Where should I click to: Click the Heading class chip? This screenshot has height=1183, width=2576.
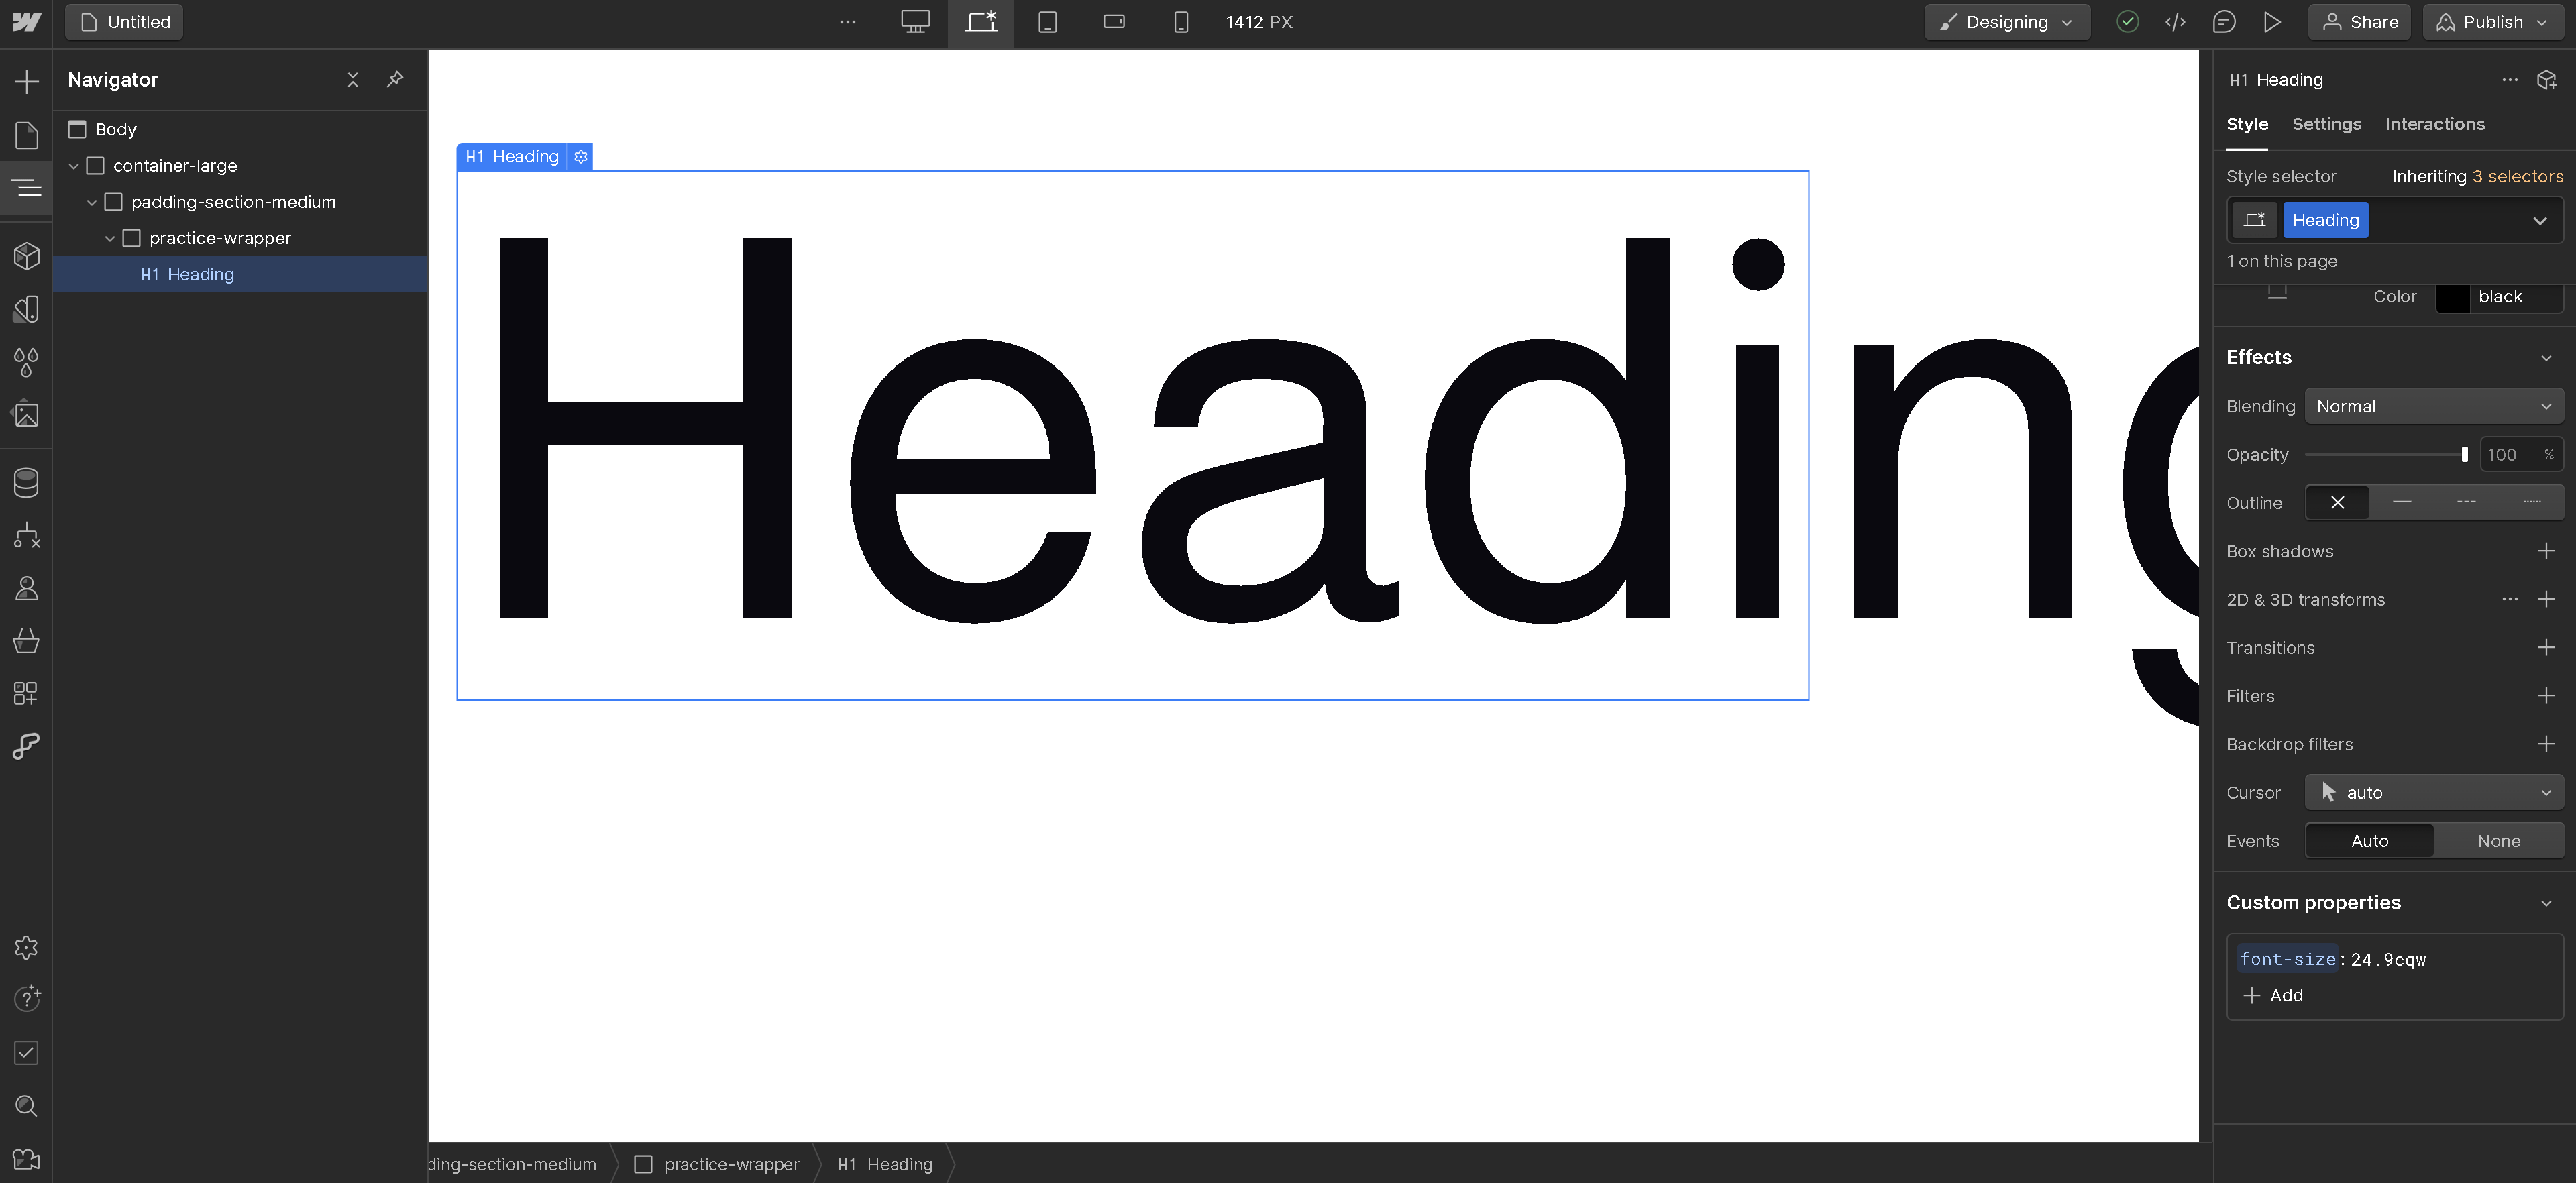click(x=2325, y=220)
